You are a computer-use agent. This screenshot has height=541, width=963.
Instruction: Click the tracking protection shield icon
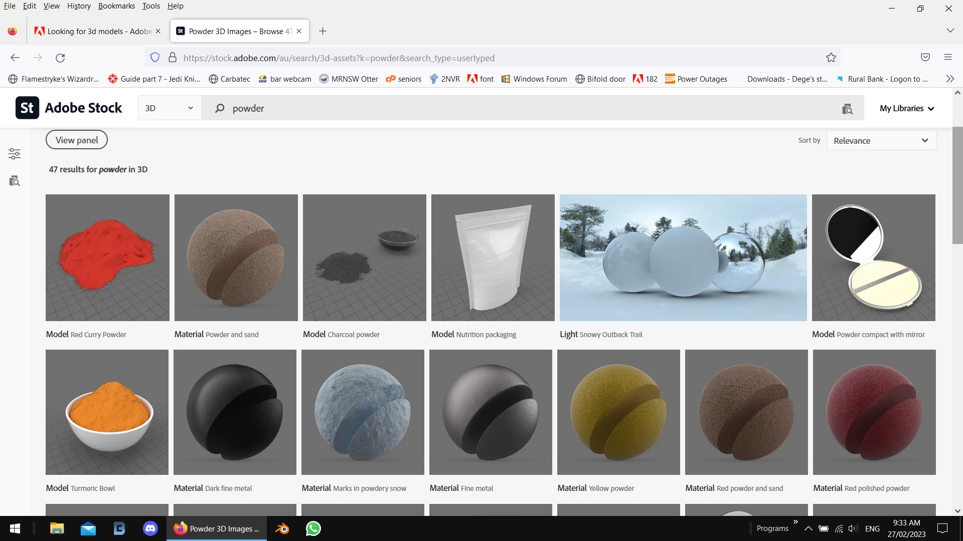pos(155,58)
